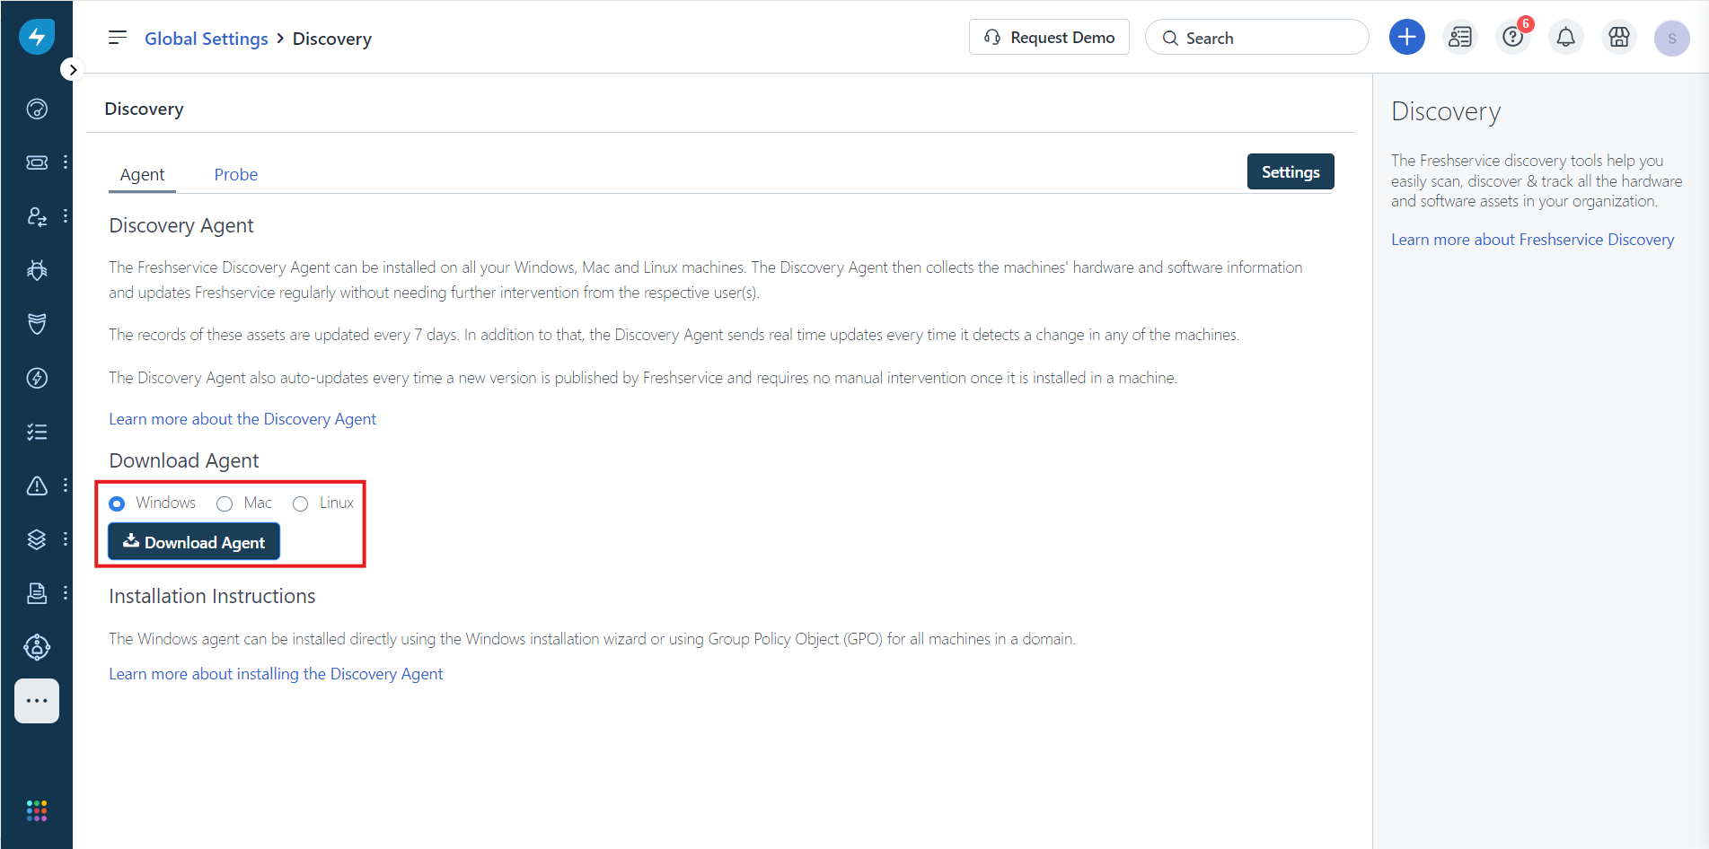Click the Settings button
1709x849 pixels.
(1291, 172)
